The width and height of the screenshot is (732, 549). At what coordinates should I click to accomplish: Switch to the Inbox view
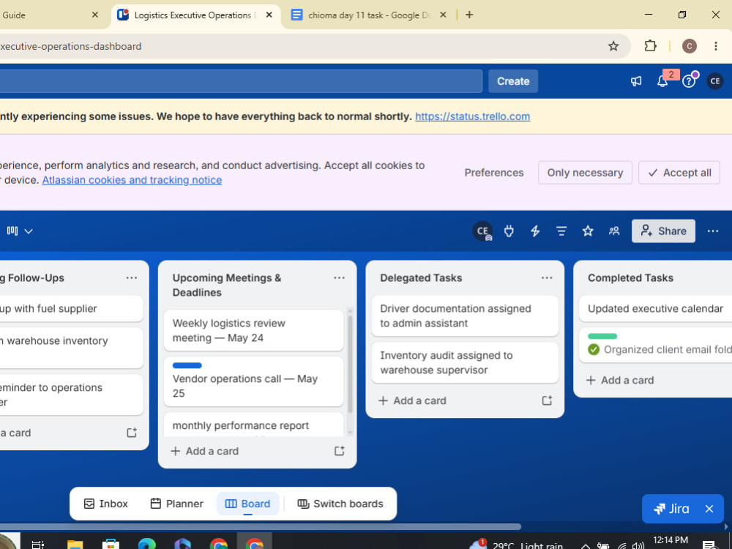click(x=106, y=504)
